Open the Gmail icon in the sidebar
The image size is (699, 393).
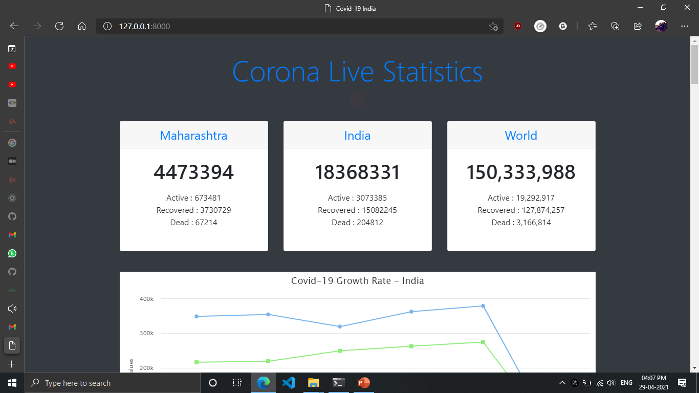[11, 234]
